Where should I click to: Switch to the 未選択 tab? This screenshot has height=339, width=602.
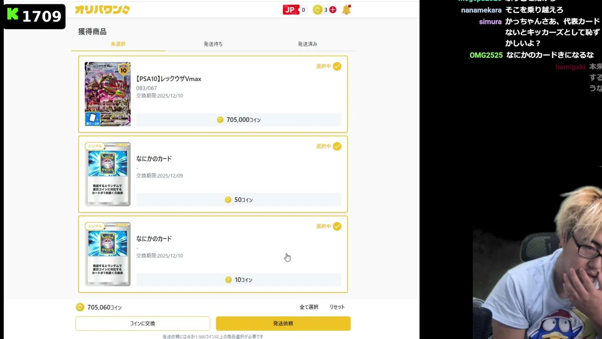tap(118, 44)
